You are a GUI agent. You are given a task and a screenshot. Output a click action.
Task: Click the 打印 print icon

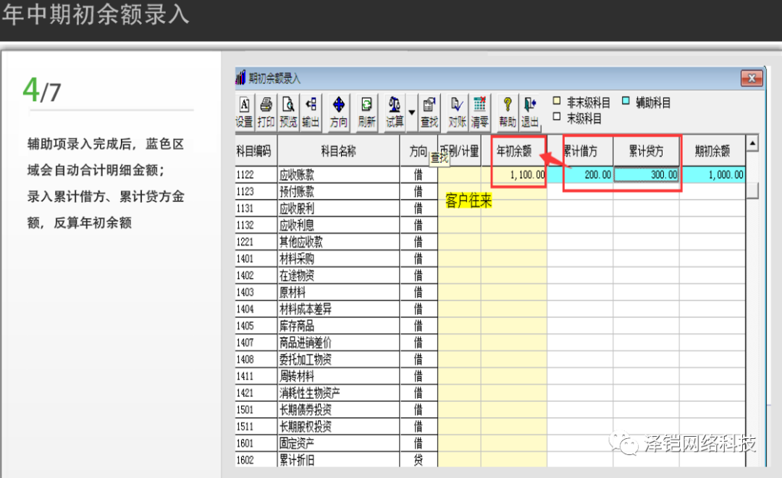click(x=266, y=112)
